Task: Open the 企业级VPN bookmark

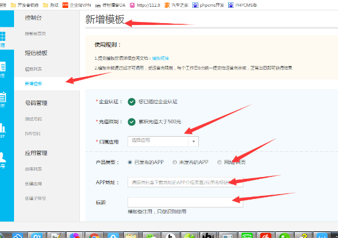Action: pos(77,5)
